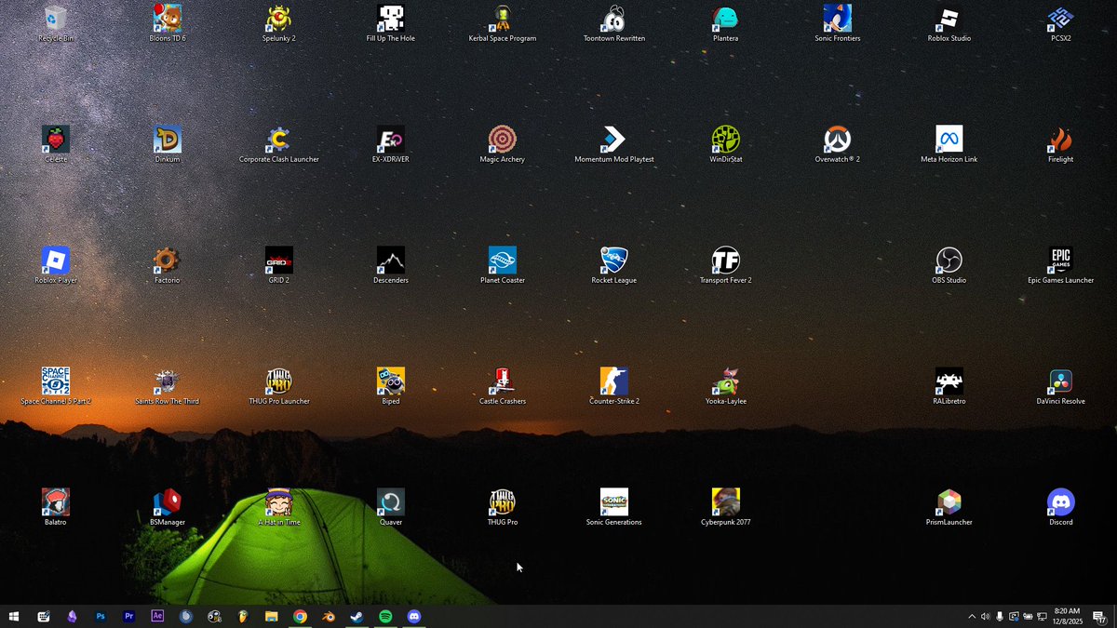The height and width of the screenshot is (628, 1117).
Task: Open File Explorer in the taskbar
Action: 272,616
